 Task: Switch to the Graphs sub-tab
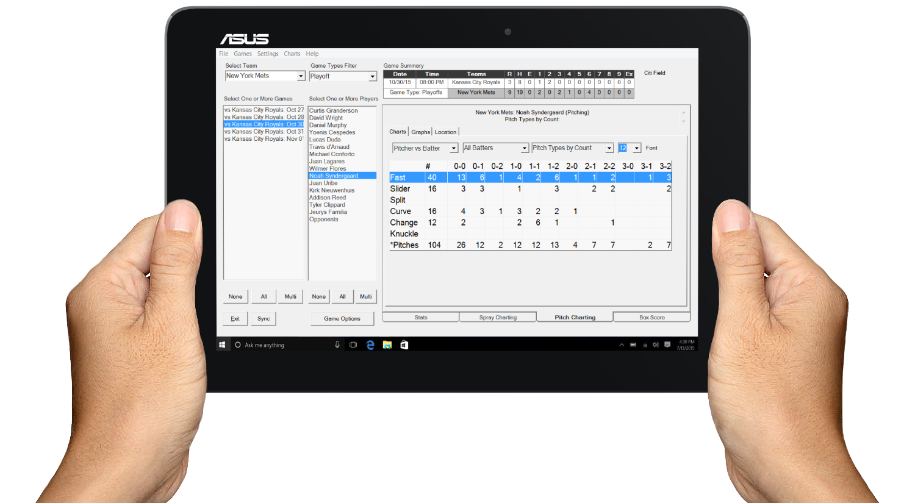coord(421,132)
